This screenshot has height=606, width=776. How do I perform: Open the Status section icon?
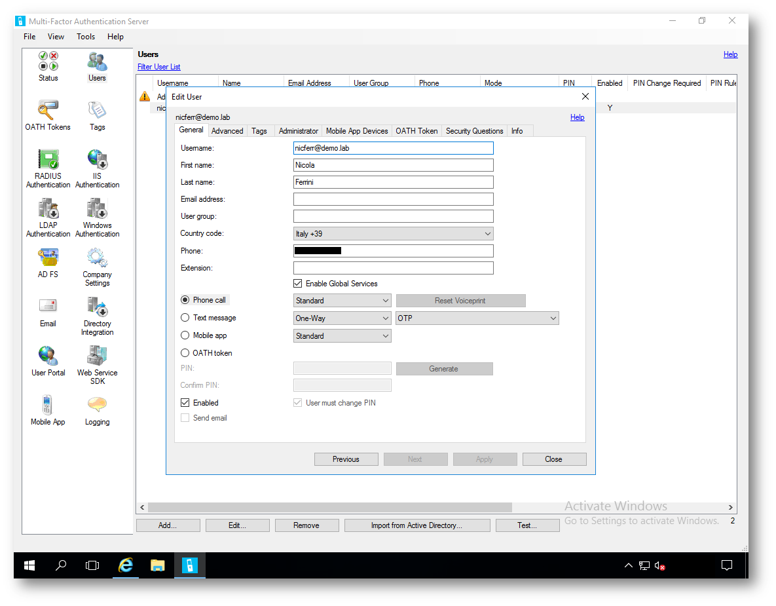48,66
